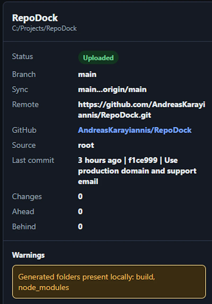Click the Source label
212x304 pixels.
point(24,145)
